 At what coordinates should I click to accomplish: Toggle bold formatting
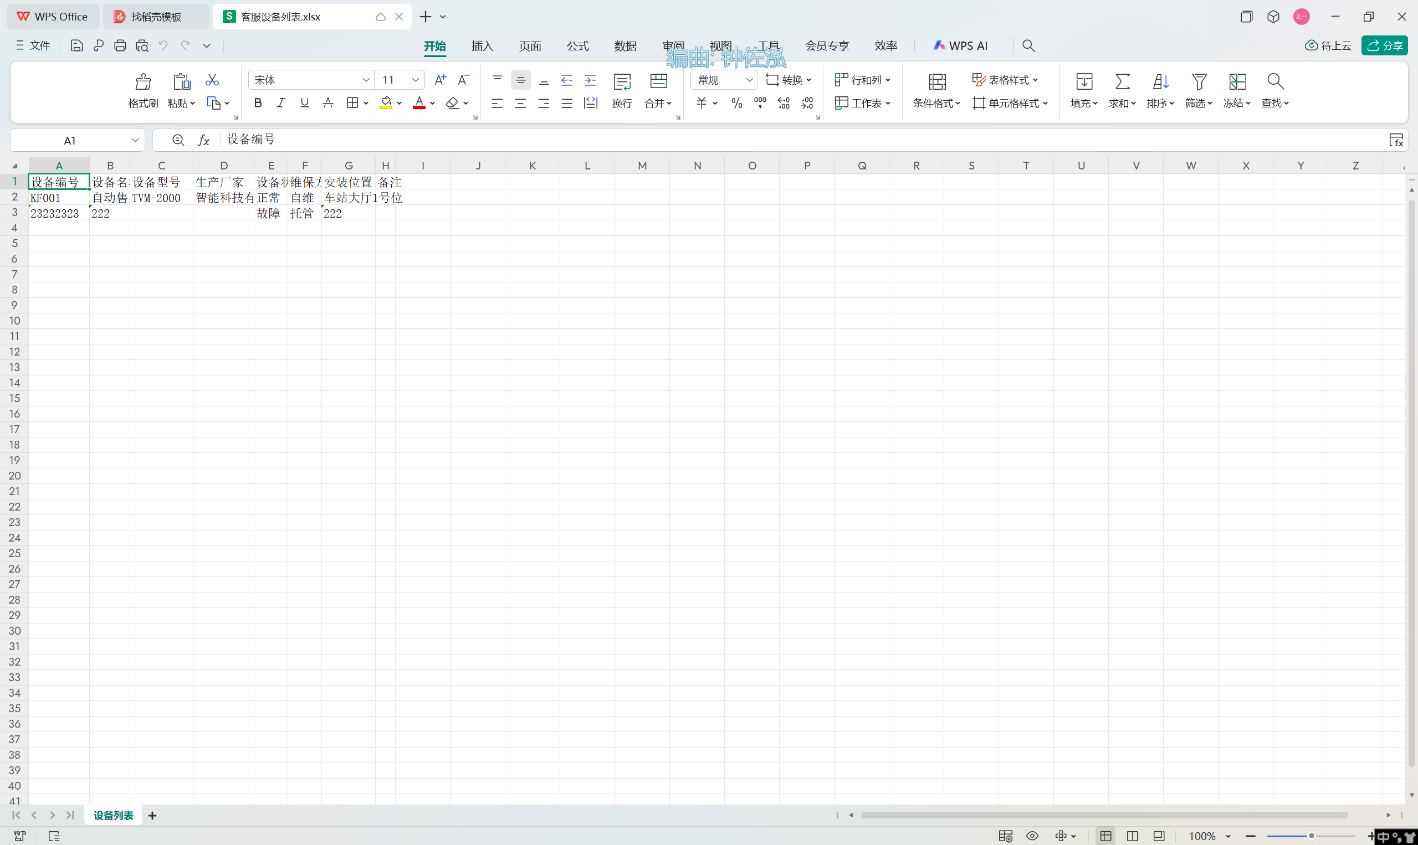click(258, 103)
